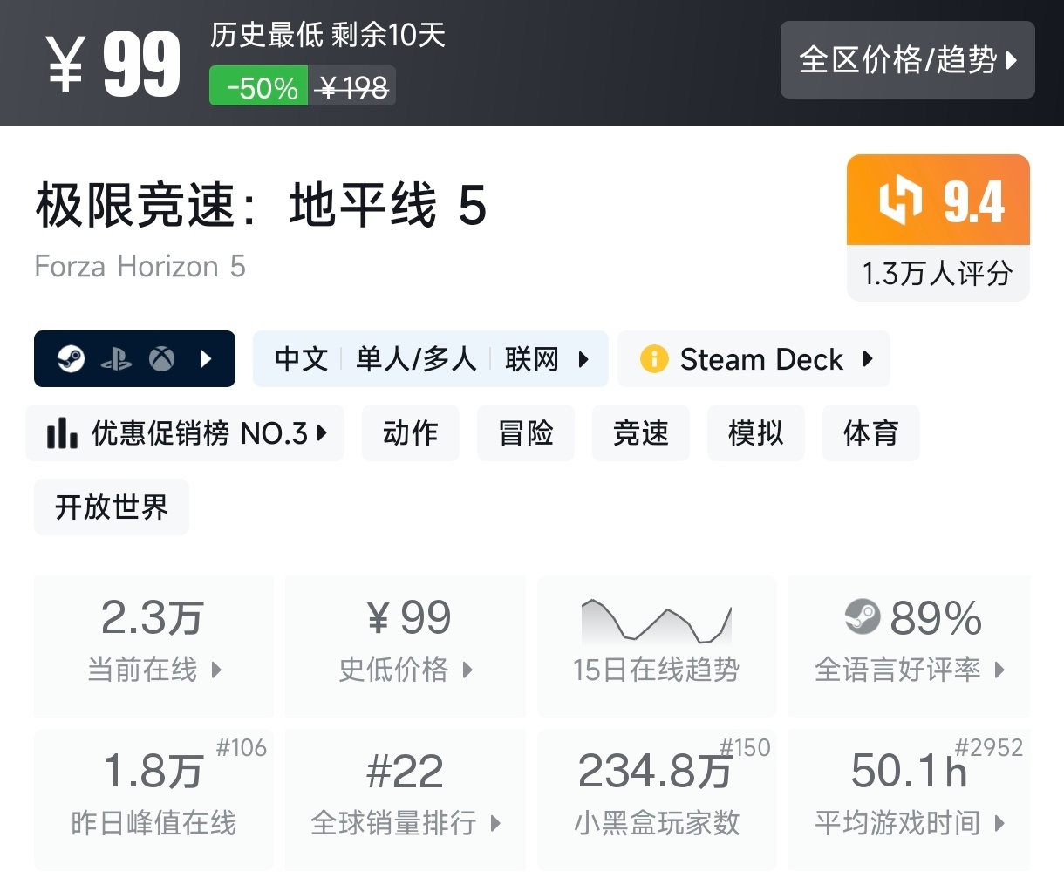The image size is (1064, 878).
Task: Click the yen symbol beside large 99
Action: point(66,65)
